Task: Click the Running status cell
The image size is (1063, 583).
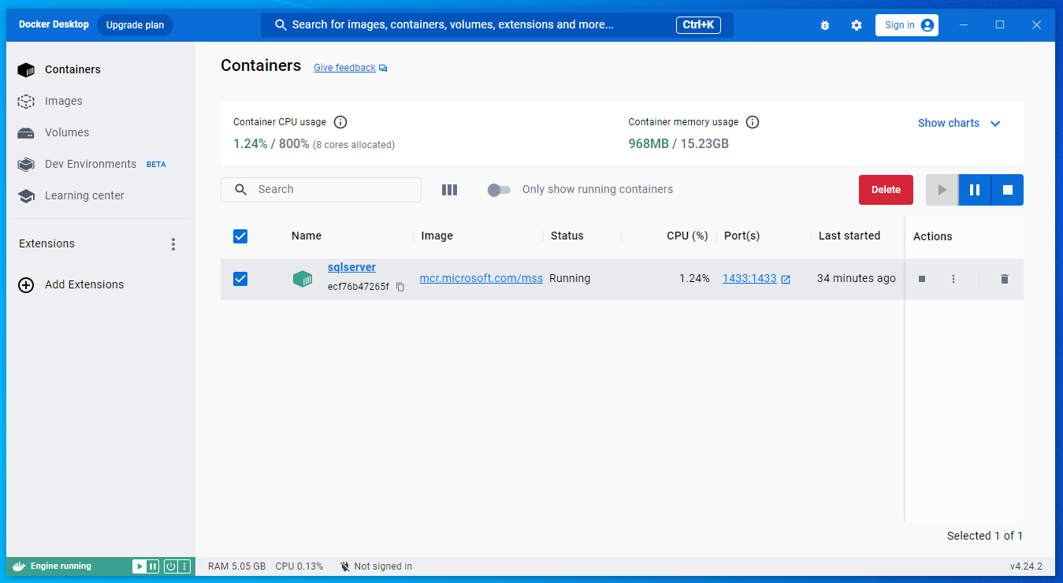Action: click(570, 278)
